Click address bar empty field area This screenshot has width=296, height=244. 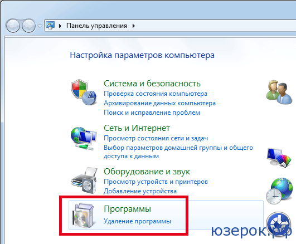(215, 26)
